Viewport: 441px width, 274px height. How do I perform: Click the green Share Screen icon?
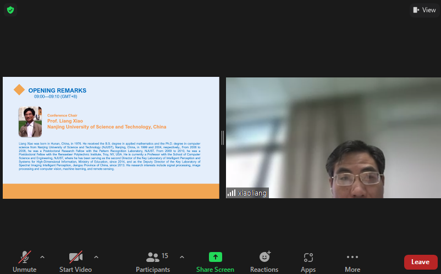(215, 257)
